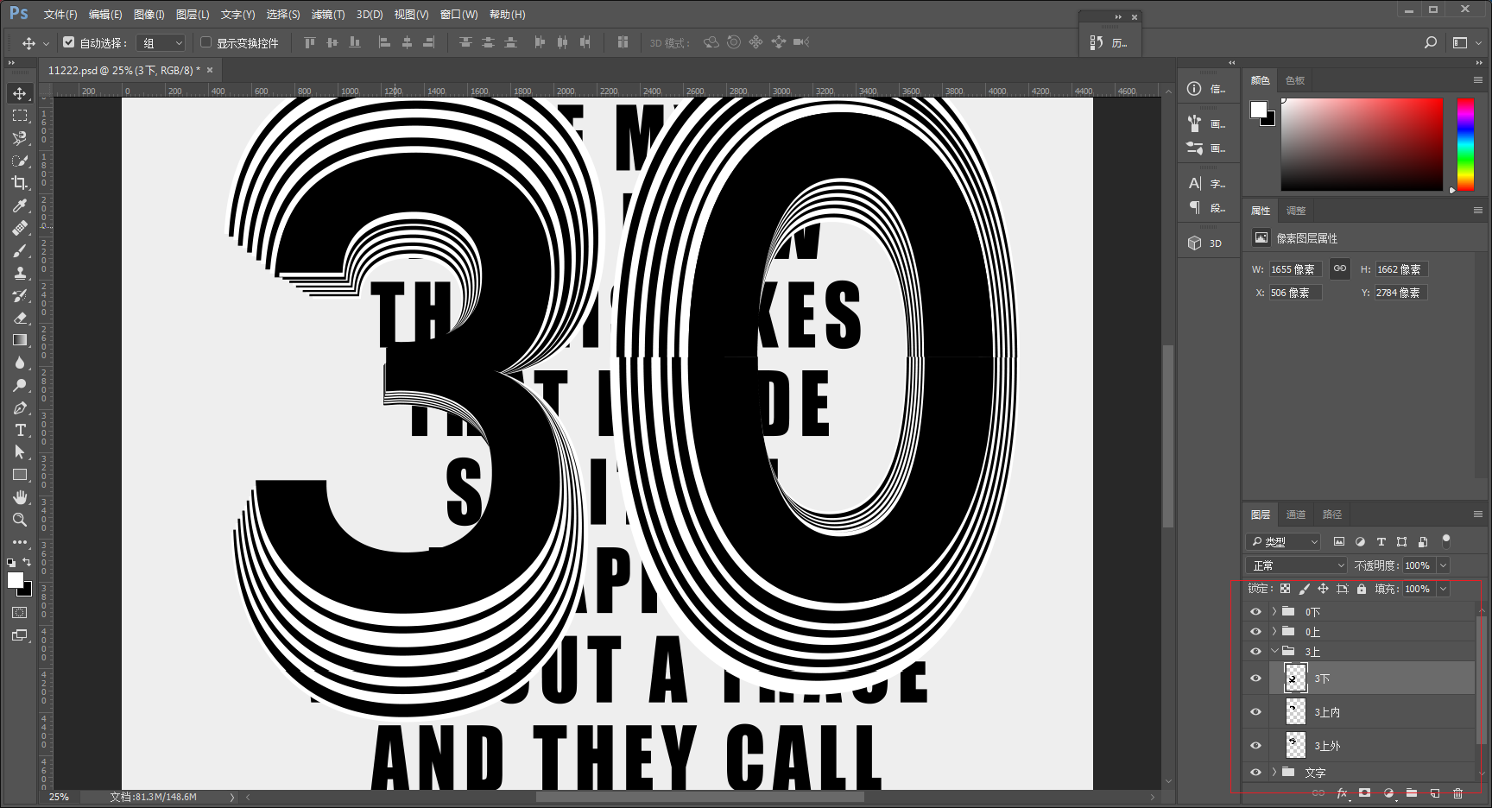Select the Eyedropper tool
Screen dimensions: 1492x808
(x=20, y=205)
